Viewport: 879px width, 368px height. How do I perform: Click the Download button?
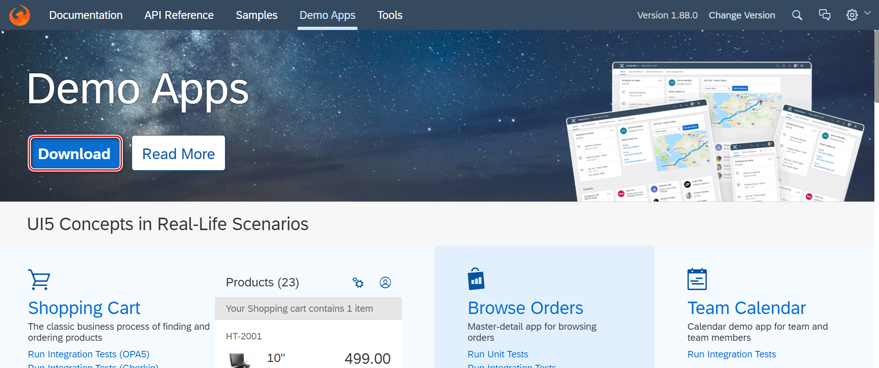pyautogui.click(x=75, y=153)
